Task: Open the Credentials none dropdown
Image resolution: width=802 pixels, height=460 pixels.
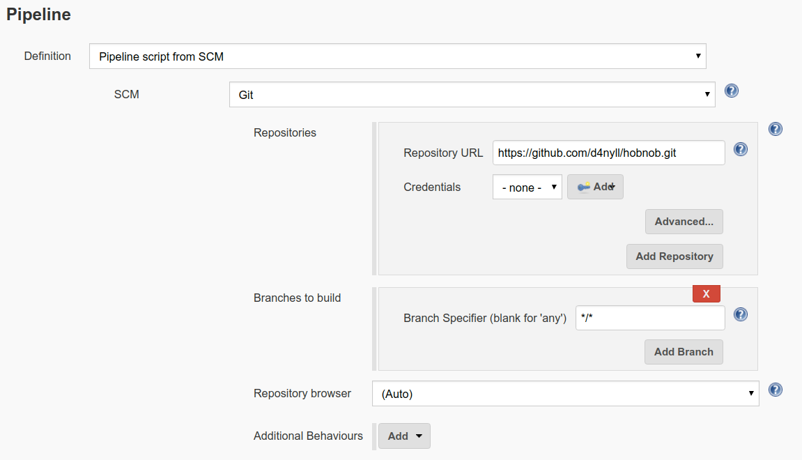Action: pos(527,187)
